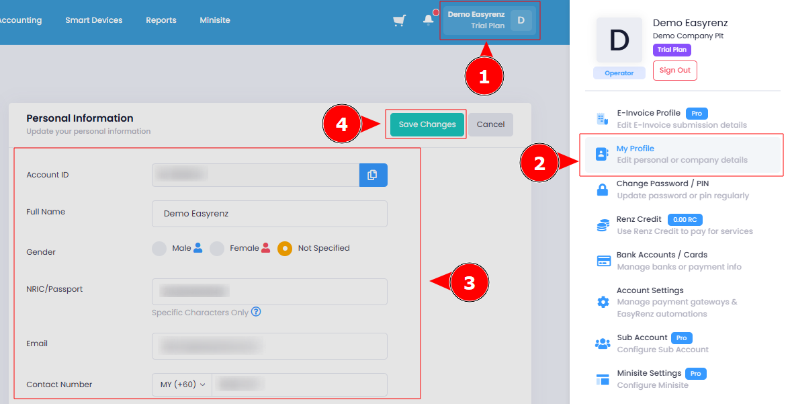Click the Account Settings gear icon

(x=603, y=302)
